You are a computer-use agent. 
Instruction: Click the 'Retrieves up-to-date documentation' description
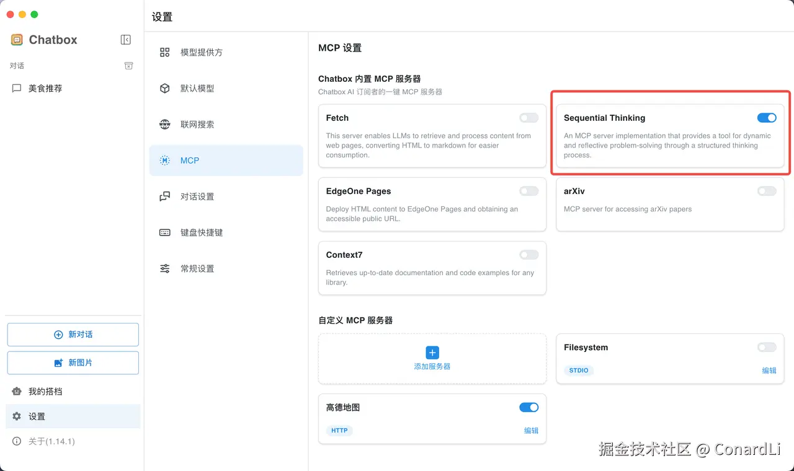(x=430, y=277)
